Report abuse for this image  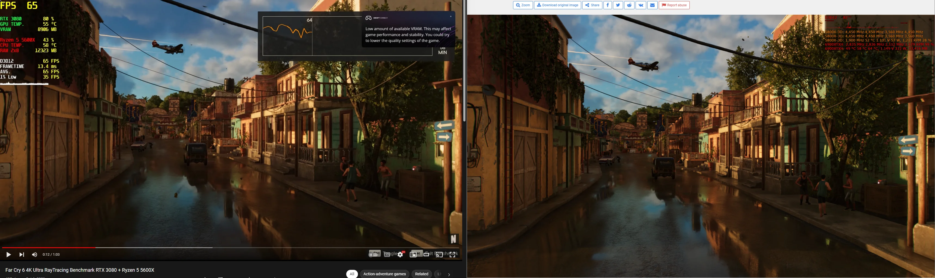click(x=674, y=5)
